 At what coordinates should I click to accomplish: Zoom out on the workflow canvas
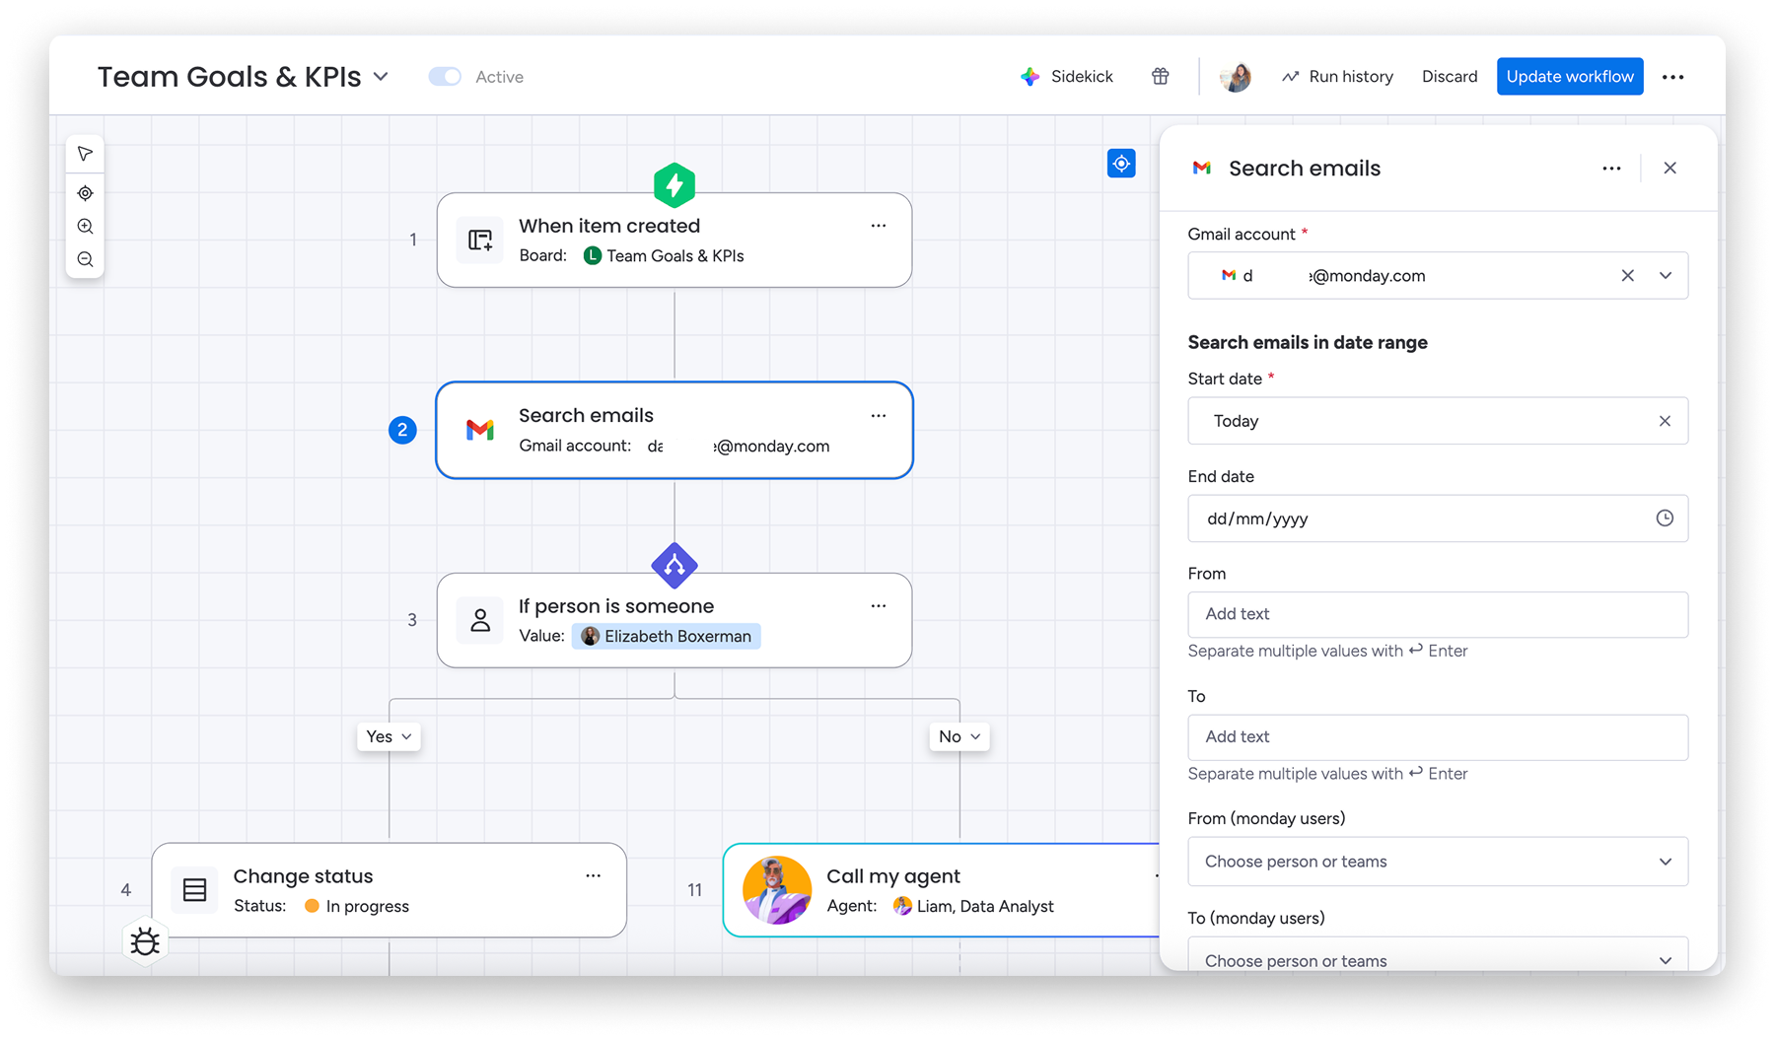click(x=86, y=260)
